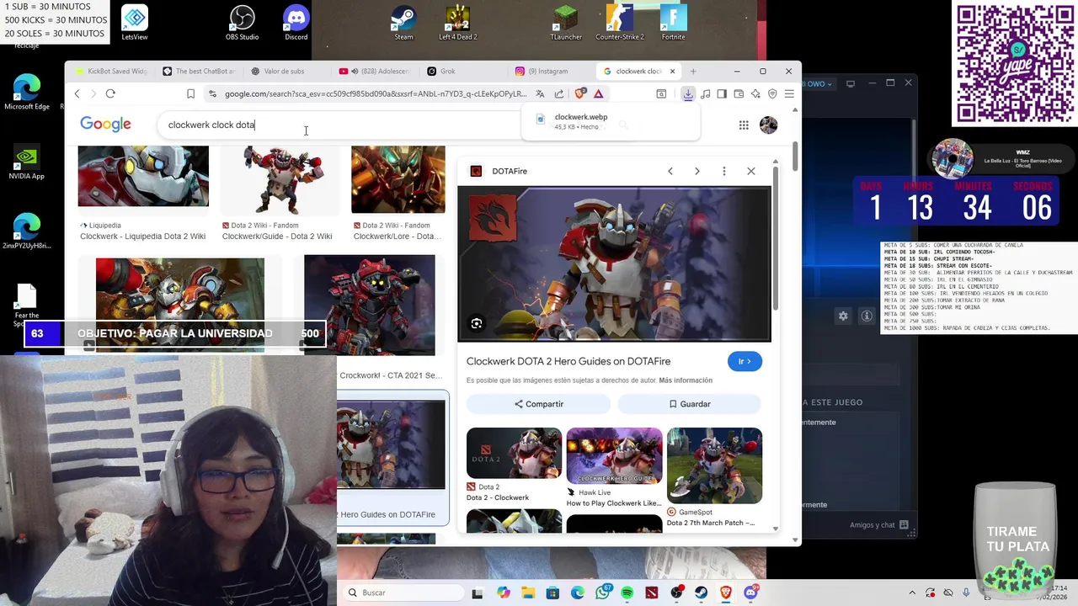Open the Google account profile picture
Screen dimensions: 1078x606
[768, 125]
